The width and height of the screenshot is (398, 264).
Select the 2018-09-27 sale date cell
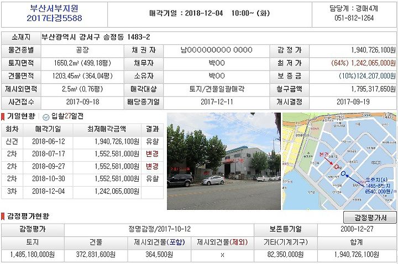click(48, 166)
